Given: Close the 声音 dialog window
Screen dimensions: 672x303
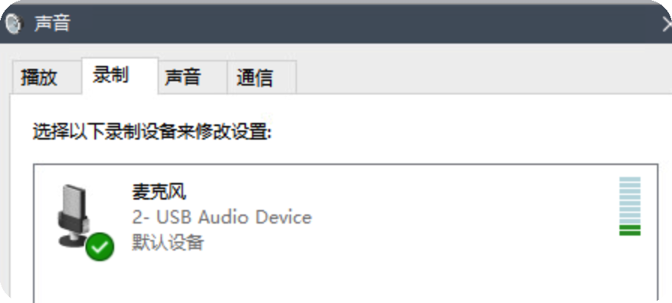Looking at the screenshot, I should (667, 25).
